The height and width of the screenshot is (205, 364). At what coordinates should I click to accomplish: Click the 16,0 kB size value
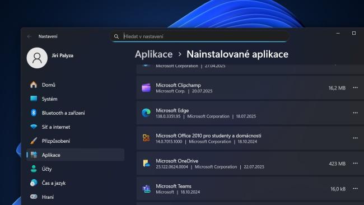coord(338,189)
